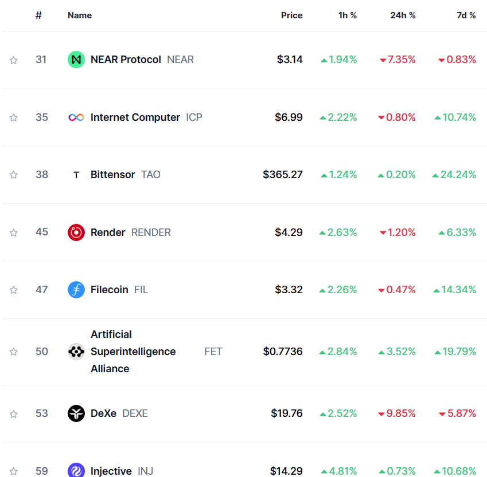Open the Internet Computer coin page link
The image size is (487, 477).
click(x=135, y=117)
